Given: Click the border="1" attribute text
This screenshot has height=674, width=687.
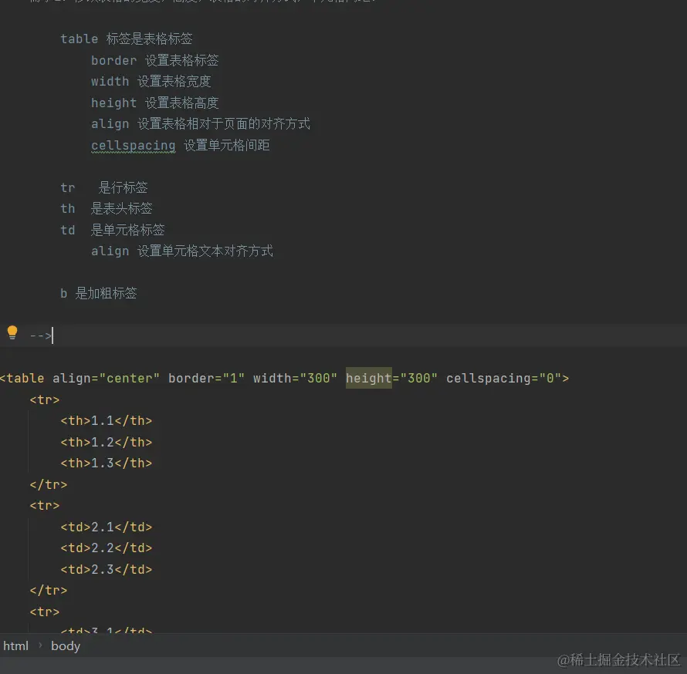Looking at the screenshot, I should (x=206, y=378).
